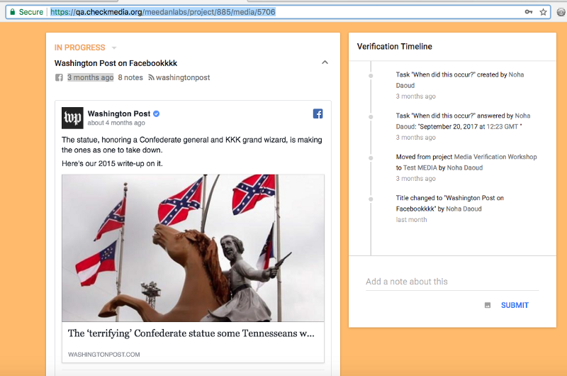Open the Media Verification Workshop project link
Screen dimensions: 567x376
(495, 157)
